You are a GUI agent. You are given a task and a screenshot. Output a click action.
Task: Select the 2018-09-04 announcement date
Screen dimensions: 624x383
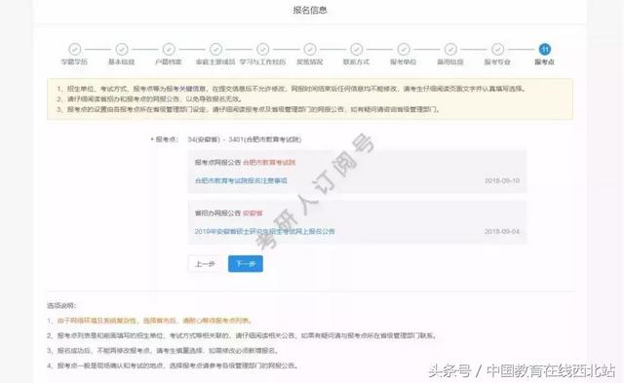(x=502, y=231)
